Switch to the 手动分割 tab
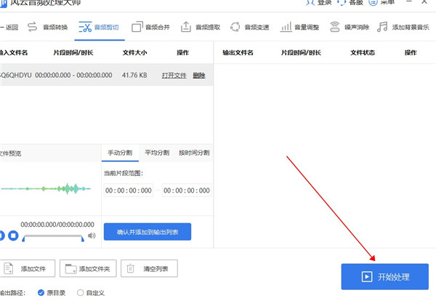 [x=120, y=153]
